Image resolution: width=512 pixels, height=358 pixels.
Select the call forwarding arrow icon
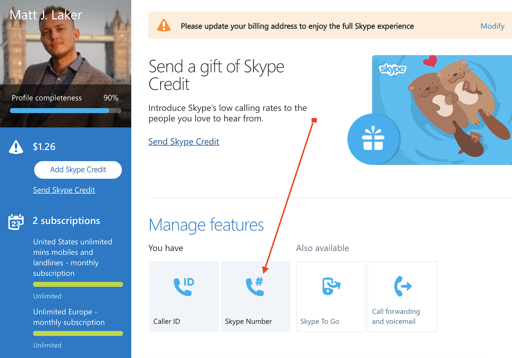403,286
